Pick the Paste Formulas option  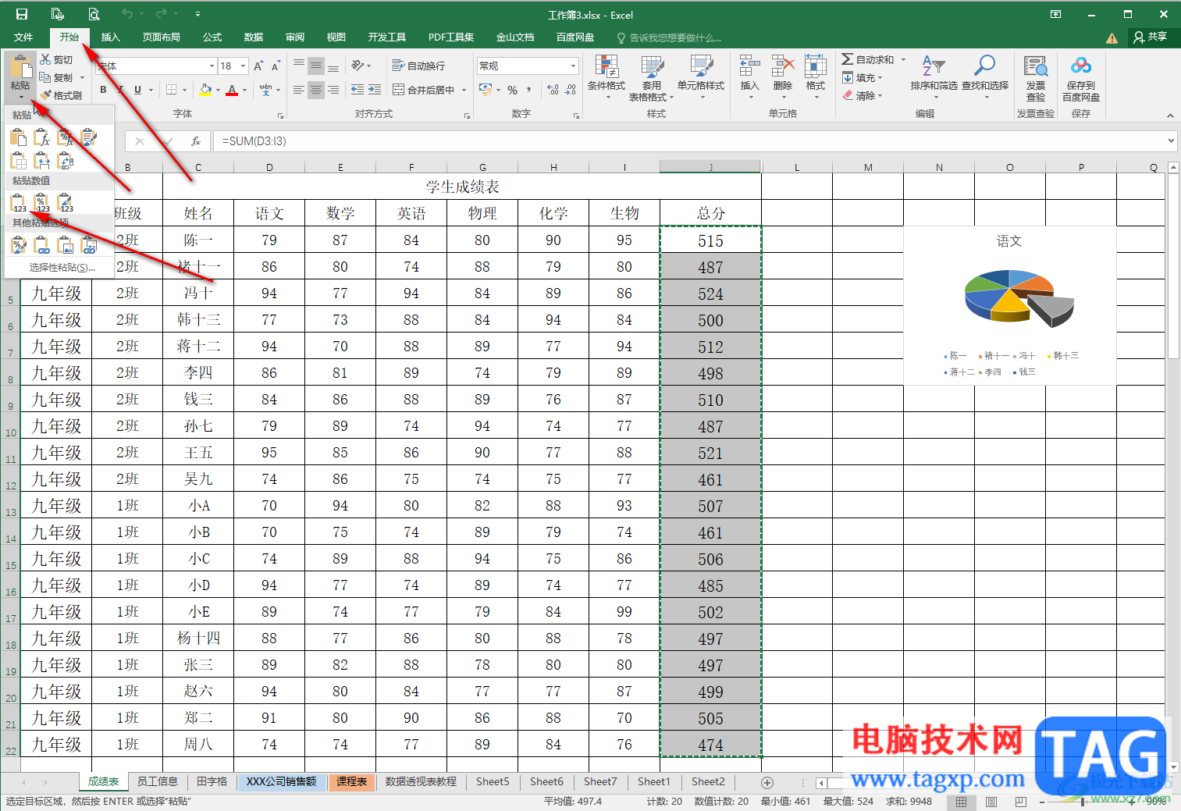[43, 138]
